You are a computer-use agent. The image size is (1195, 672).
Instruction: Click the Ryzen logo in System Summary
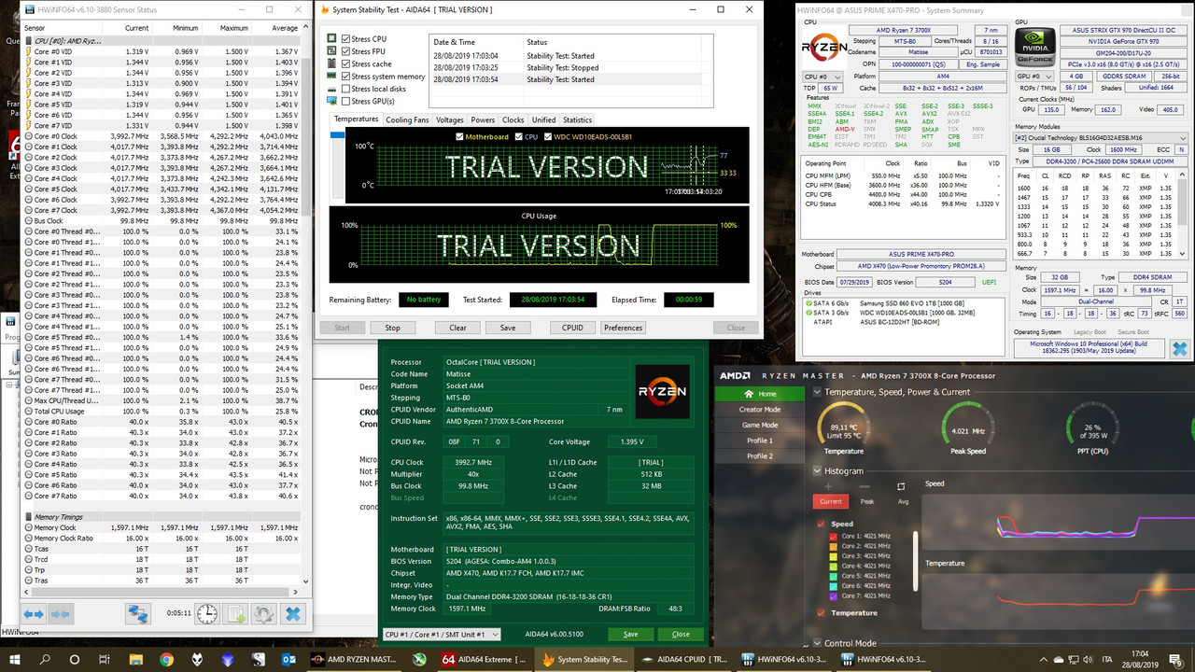tap(825, 48)
